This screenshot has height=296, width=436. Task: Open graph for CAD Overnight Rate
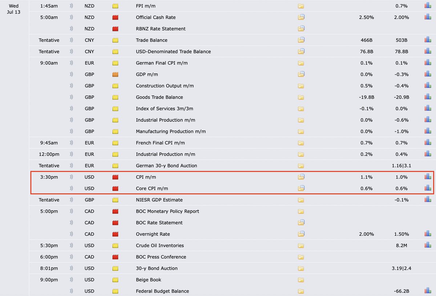tap(428, 234)
